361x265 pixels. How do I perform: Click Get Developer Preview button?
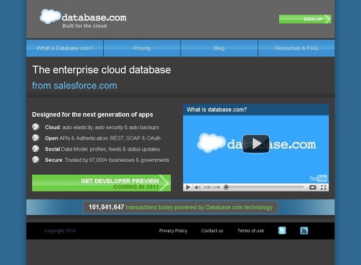[102, 183]
